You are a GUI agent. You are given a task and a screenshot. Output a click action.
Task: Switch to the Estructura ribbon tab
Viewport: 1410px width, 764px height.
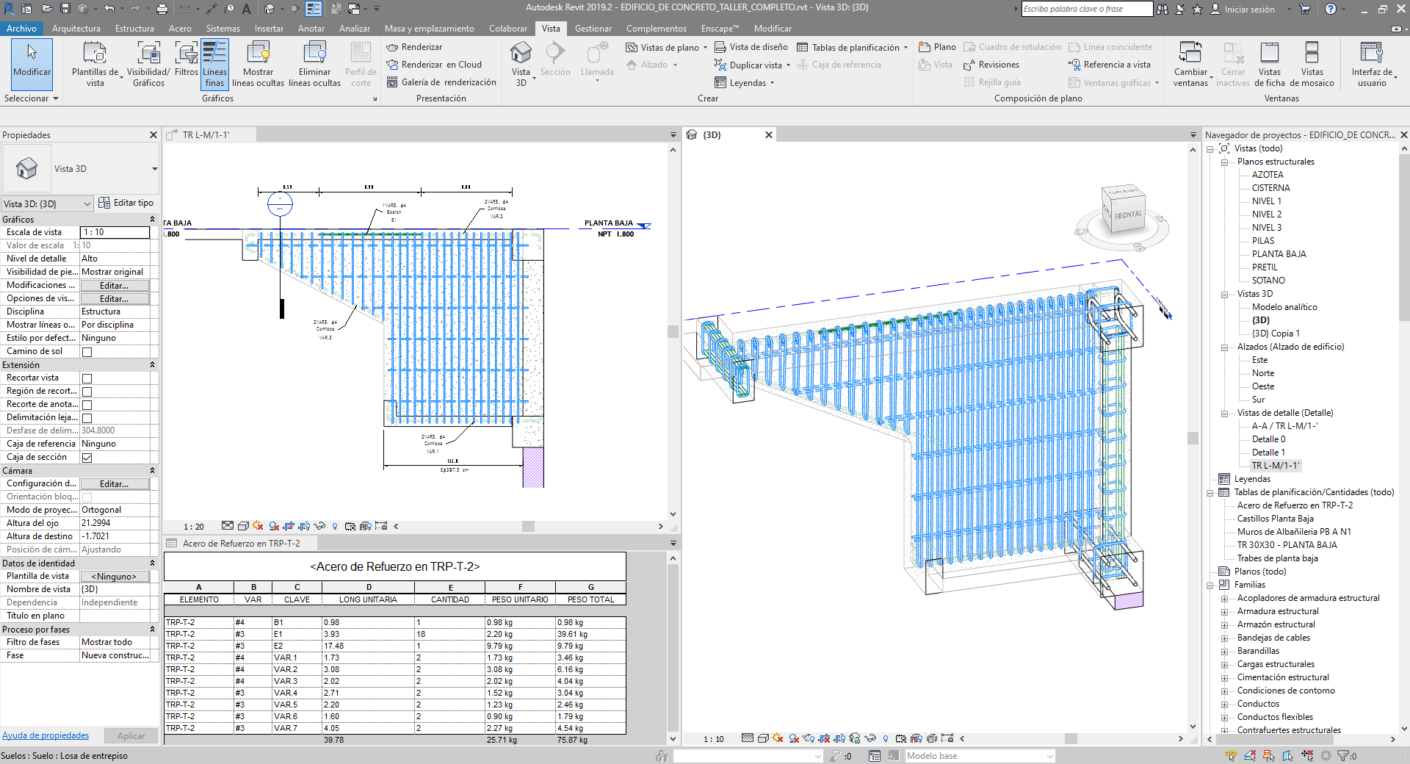click(134, 29)
